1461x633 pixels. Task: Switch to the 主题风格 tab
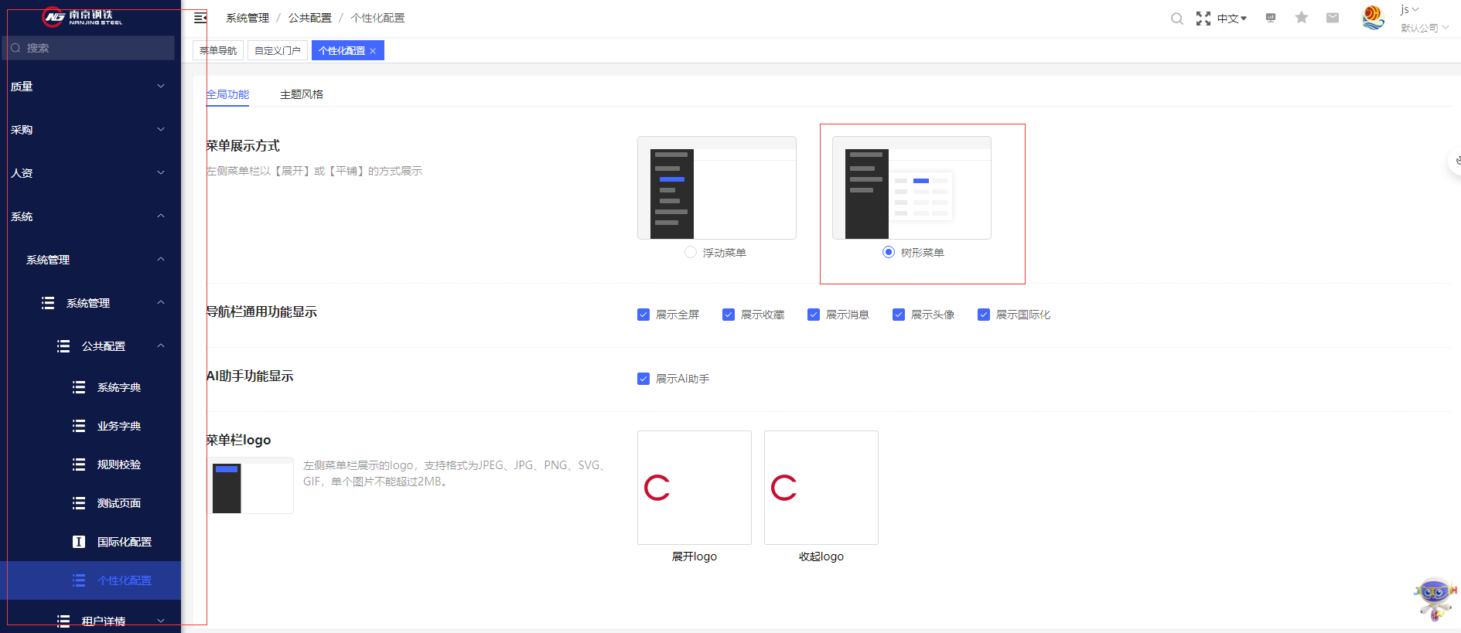click(x=302, y=94)
